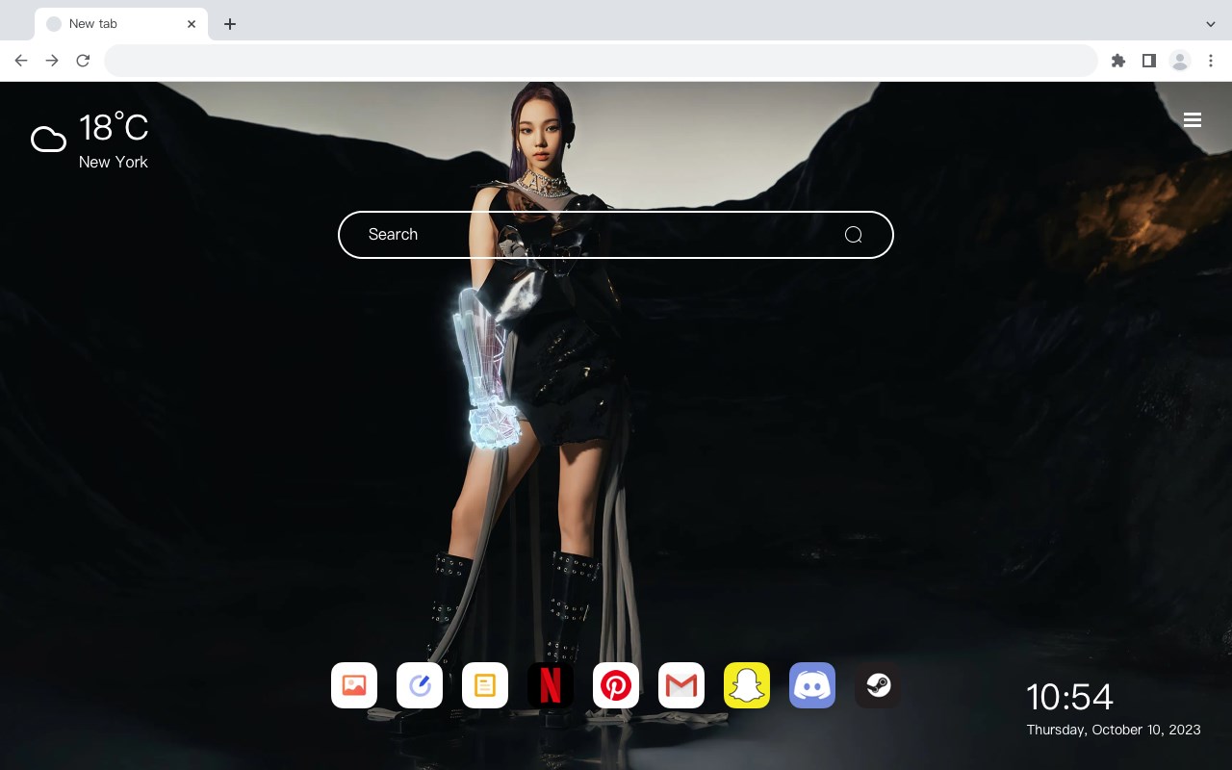1232x770 pixels.
Task: Click the Thursday, October 10, 2023 date
Action: (x=1114, y=730)
